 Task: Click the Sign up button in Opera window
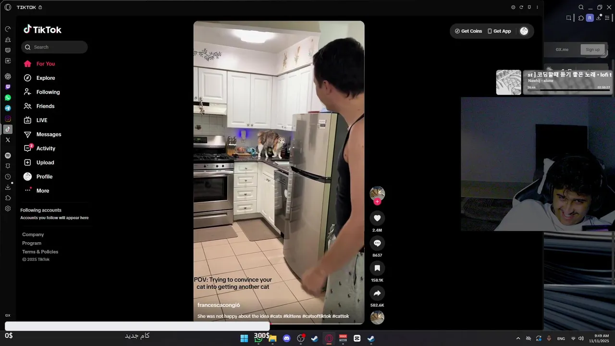(592, 49)
